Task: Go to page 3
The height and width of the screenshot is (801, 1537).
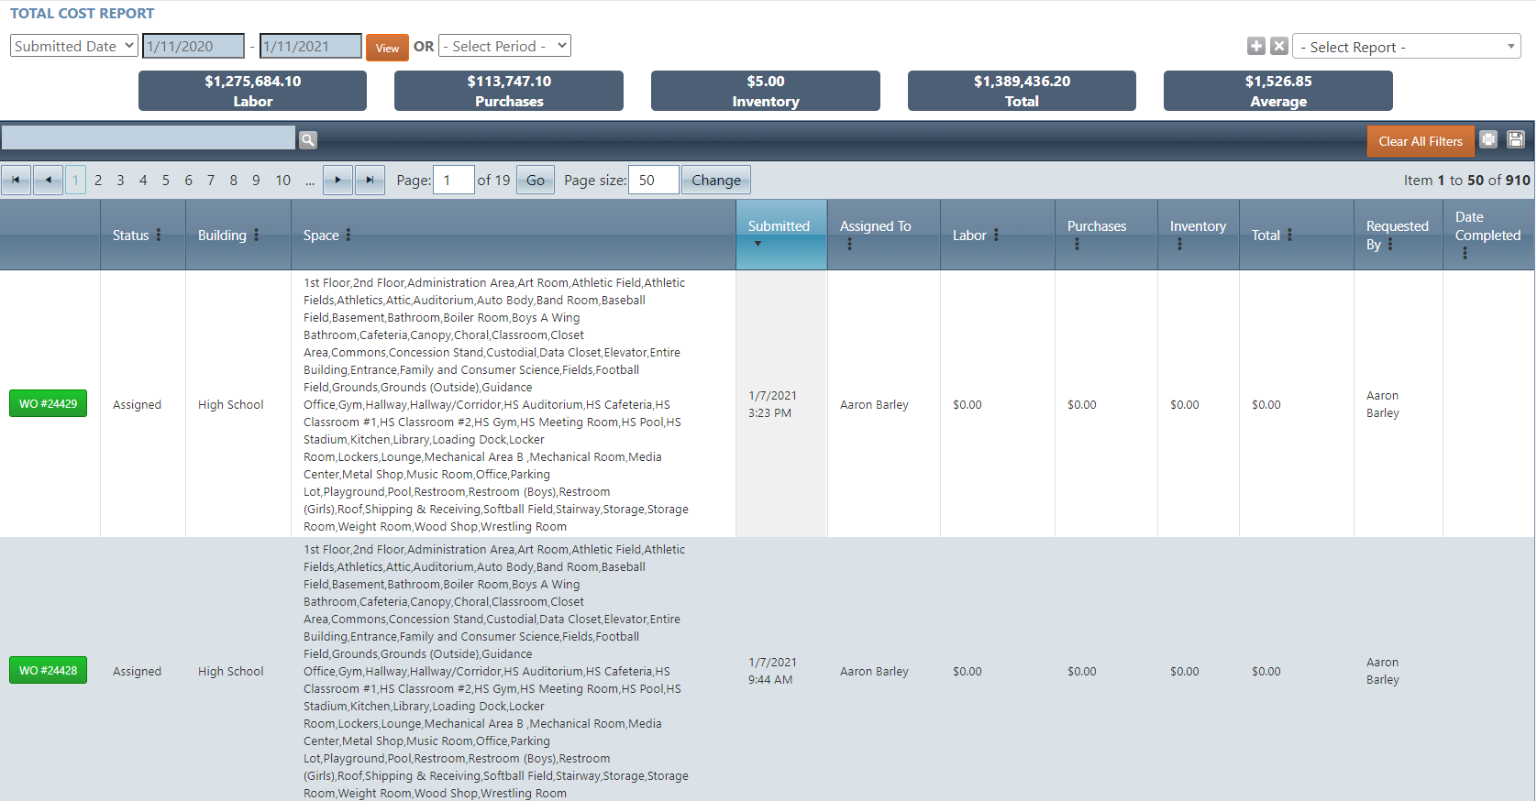Action: click(120, 181)
